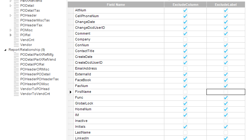Collapse the Report Relationship group
This screenshot has width=248, height=140.
(6, 50)
